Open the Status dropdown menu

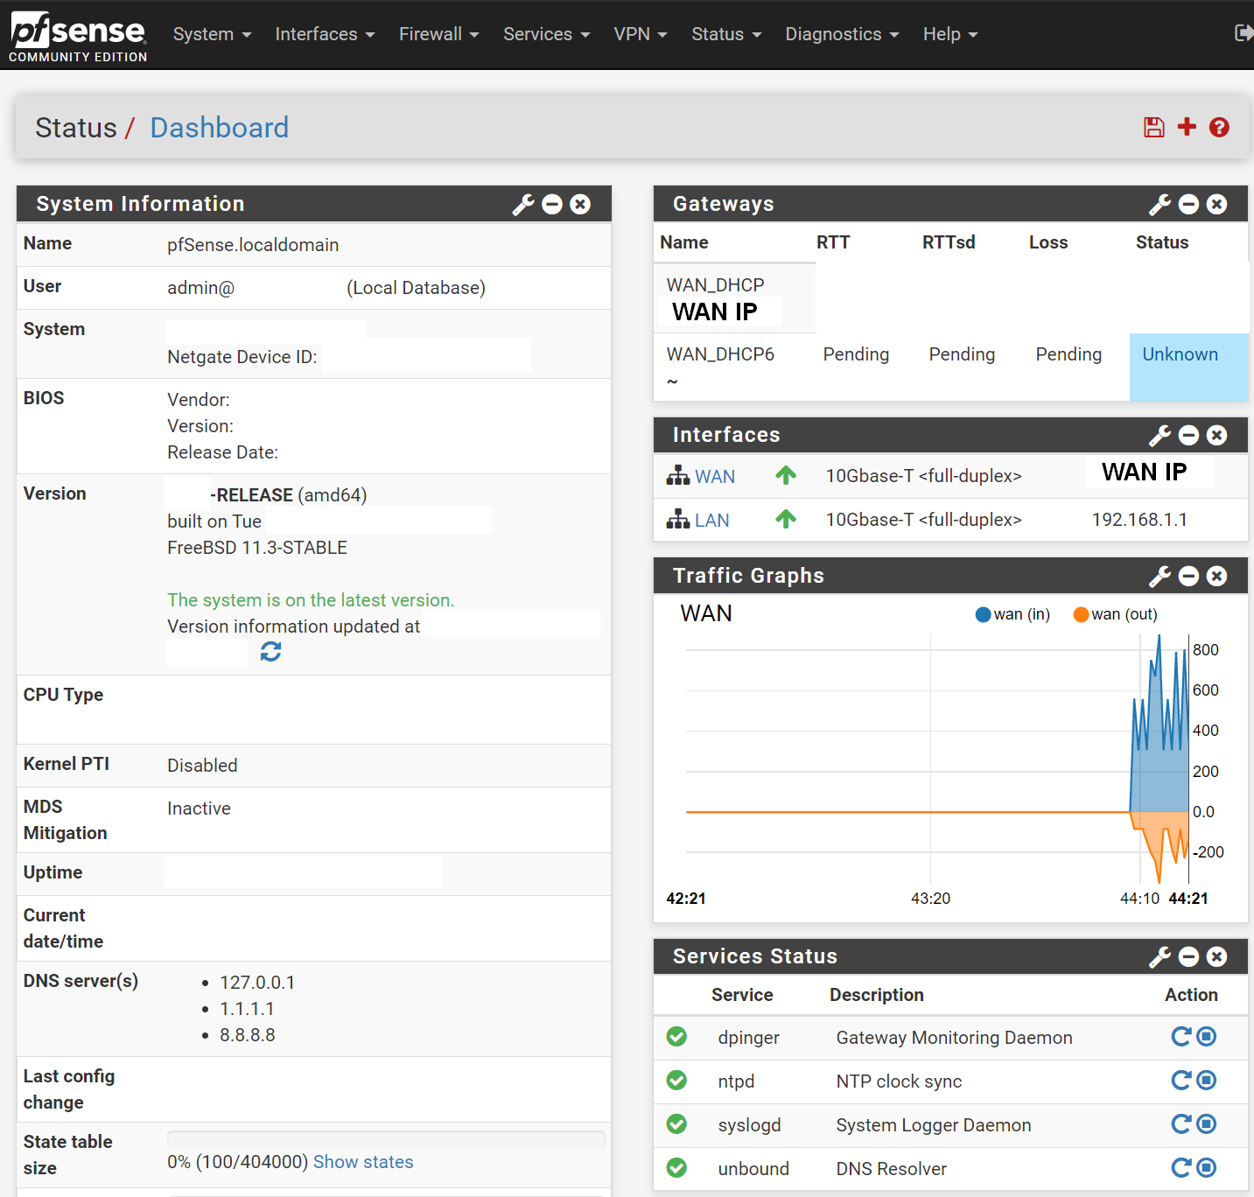726,34
